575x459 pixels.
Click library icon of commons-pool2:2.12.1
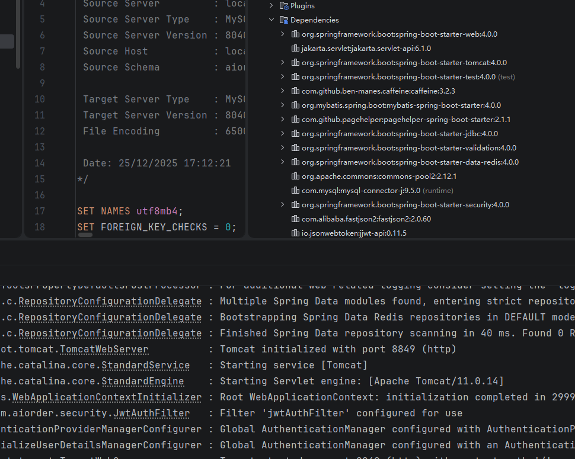point(295,176)
